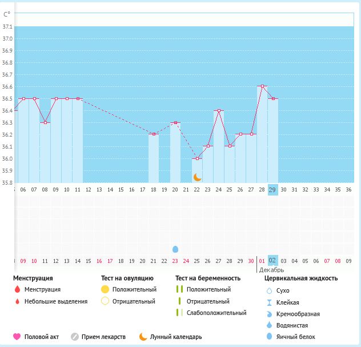Screen dimensions: 361x347
Task: Click the Клейкая cervical fluid icon
Action: click(269, 302)
